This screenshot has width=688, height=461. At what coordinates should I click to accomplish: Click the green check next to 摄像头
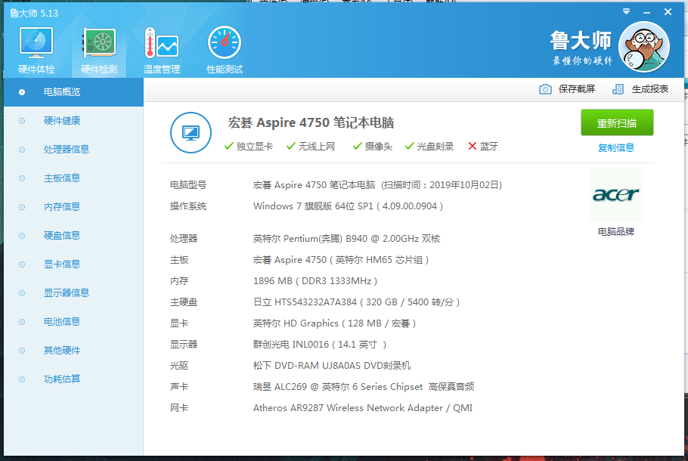pos(357,146)
